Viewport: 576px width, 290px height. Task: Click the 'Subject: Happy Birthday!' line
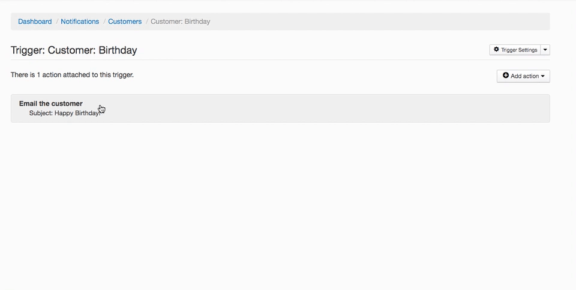tap(64, 113)
